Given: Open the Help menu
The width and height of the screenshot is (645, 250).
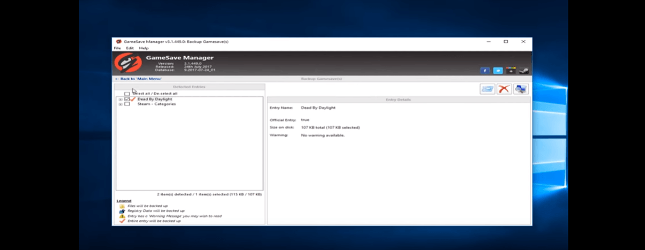Looking at the screenshot, I should 144,48.
